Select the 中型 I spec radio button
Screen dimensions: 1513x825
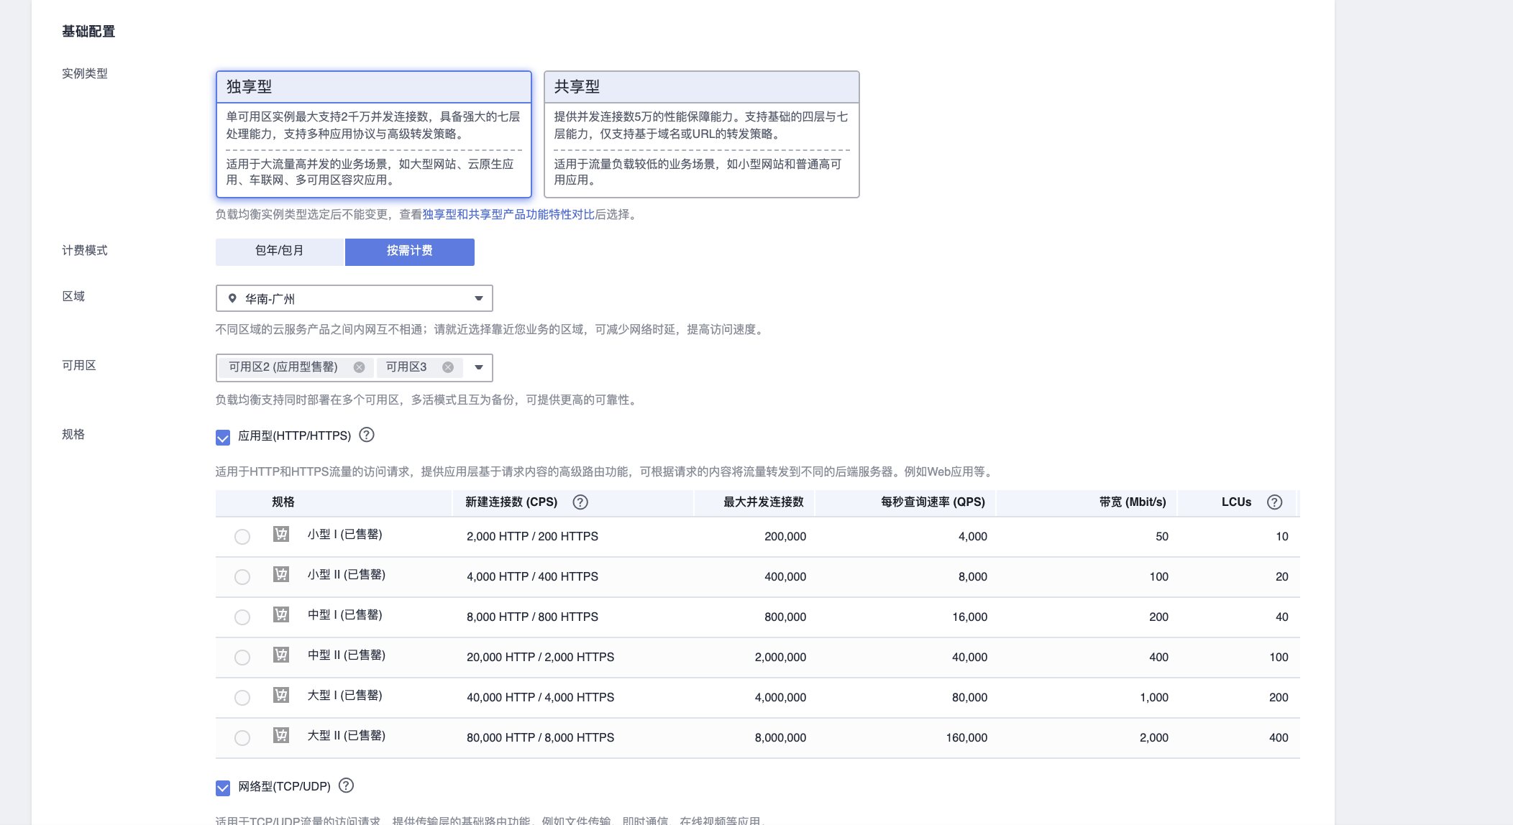click(x=242, y=615)
